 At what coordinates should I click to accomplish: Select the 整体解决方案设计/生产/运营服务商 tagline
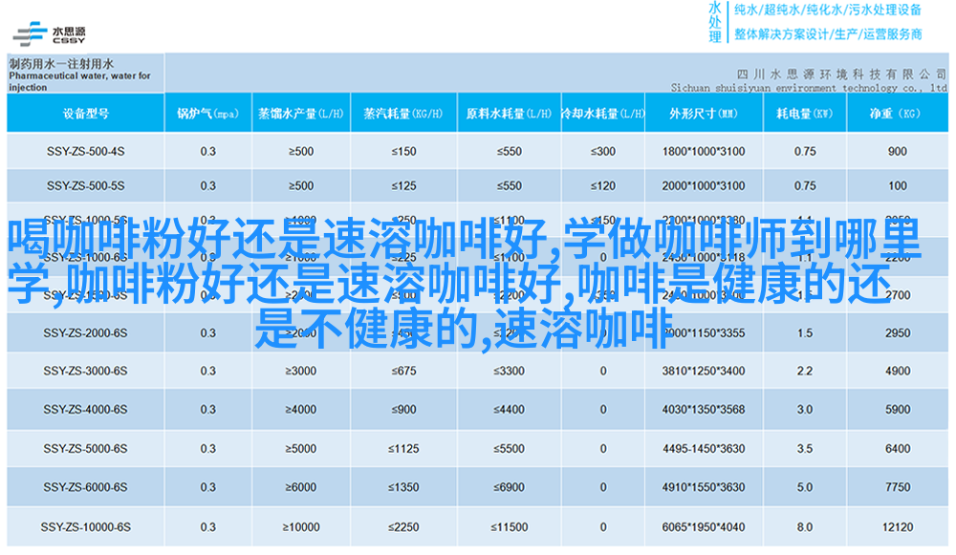(828, 34)
